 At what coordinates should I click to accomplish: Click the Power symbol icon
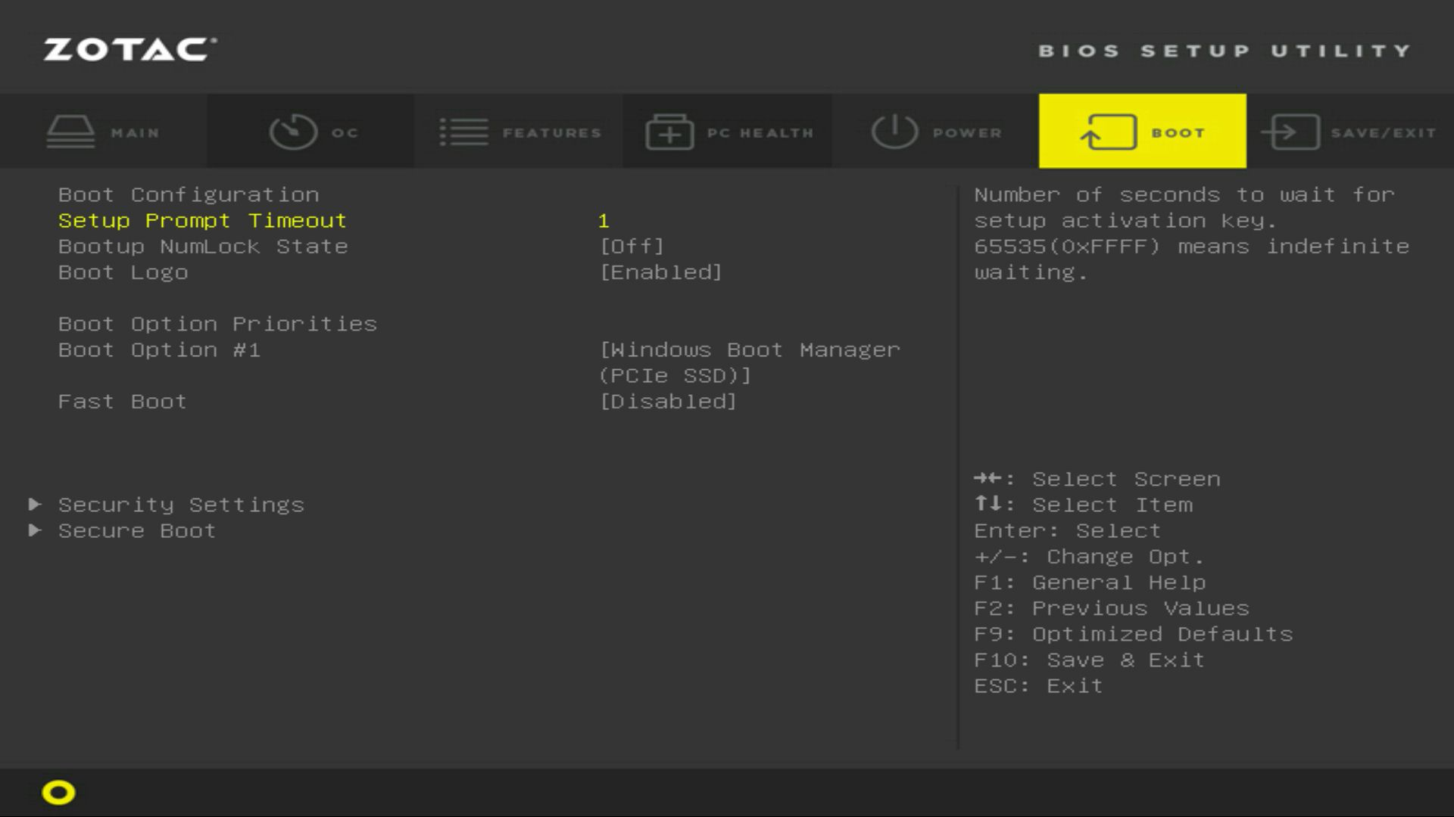click(x=894, y=132)
